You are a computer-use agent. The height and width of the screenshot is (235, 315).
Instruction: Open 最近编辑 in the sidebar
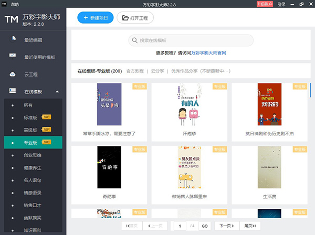point(33,40)
